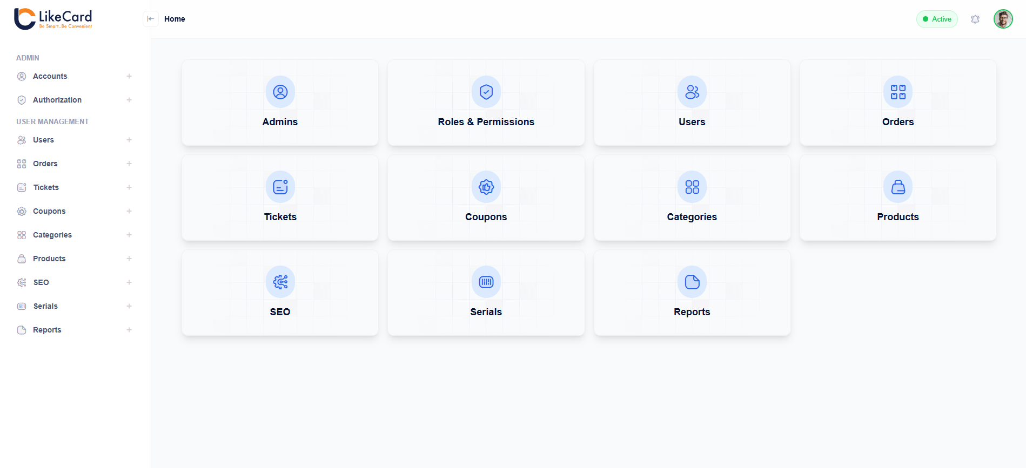Click the Products card bag icon
Screen dimensions: 1026x468
pos(897,187)
